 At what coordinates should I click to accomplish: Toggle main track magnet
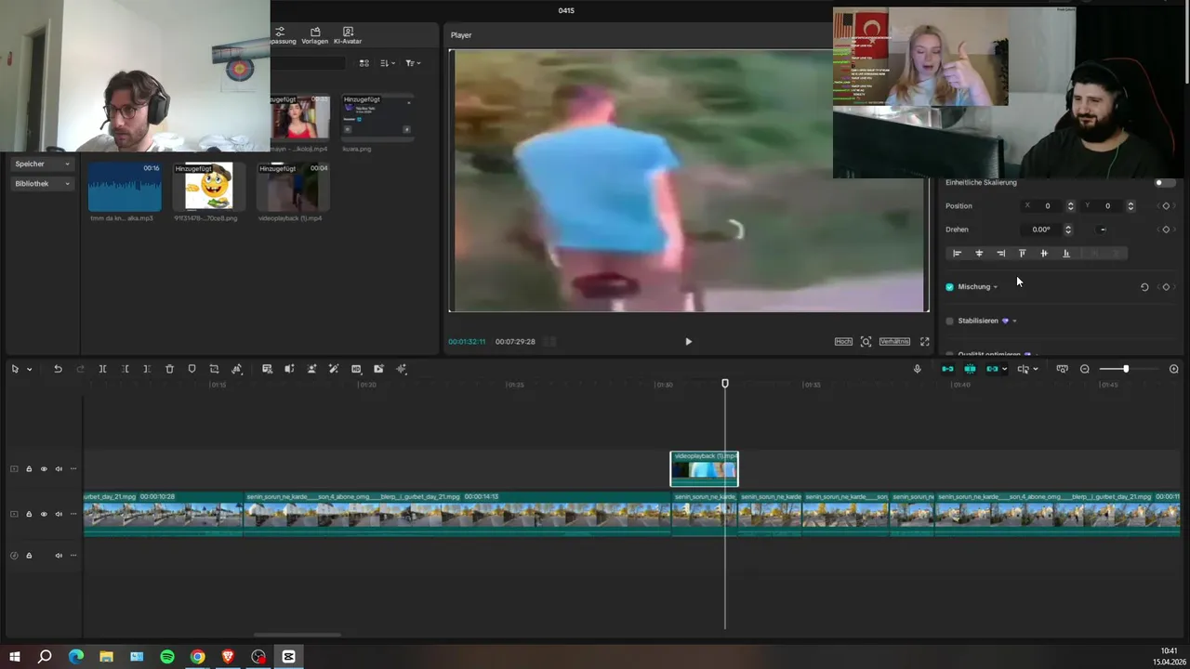tap(947, 369)
